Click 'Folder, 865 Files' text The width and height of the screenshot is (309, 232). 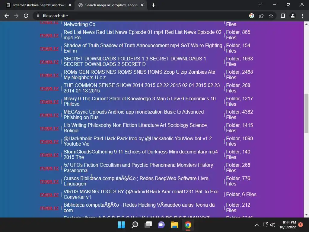[x=238, y=35]
